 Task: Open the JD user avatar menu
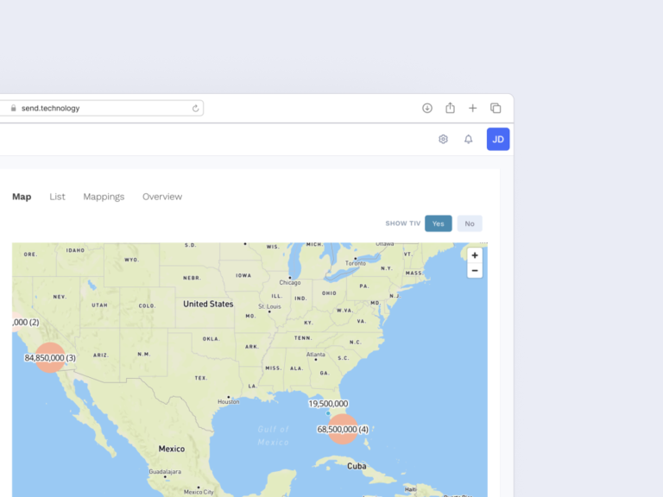point(498,139)
